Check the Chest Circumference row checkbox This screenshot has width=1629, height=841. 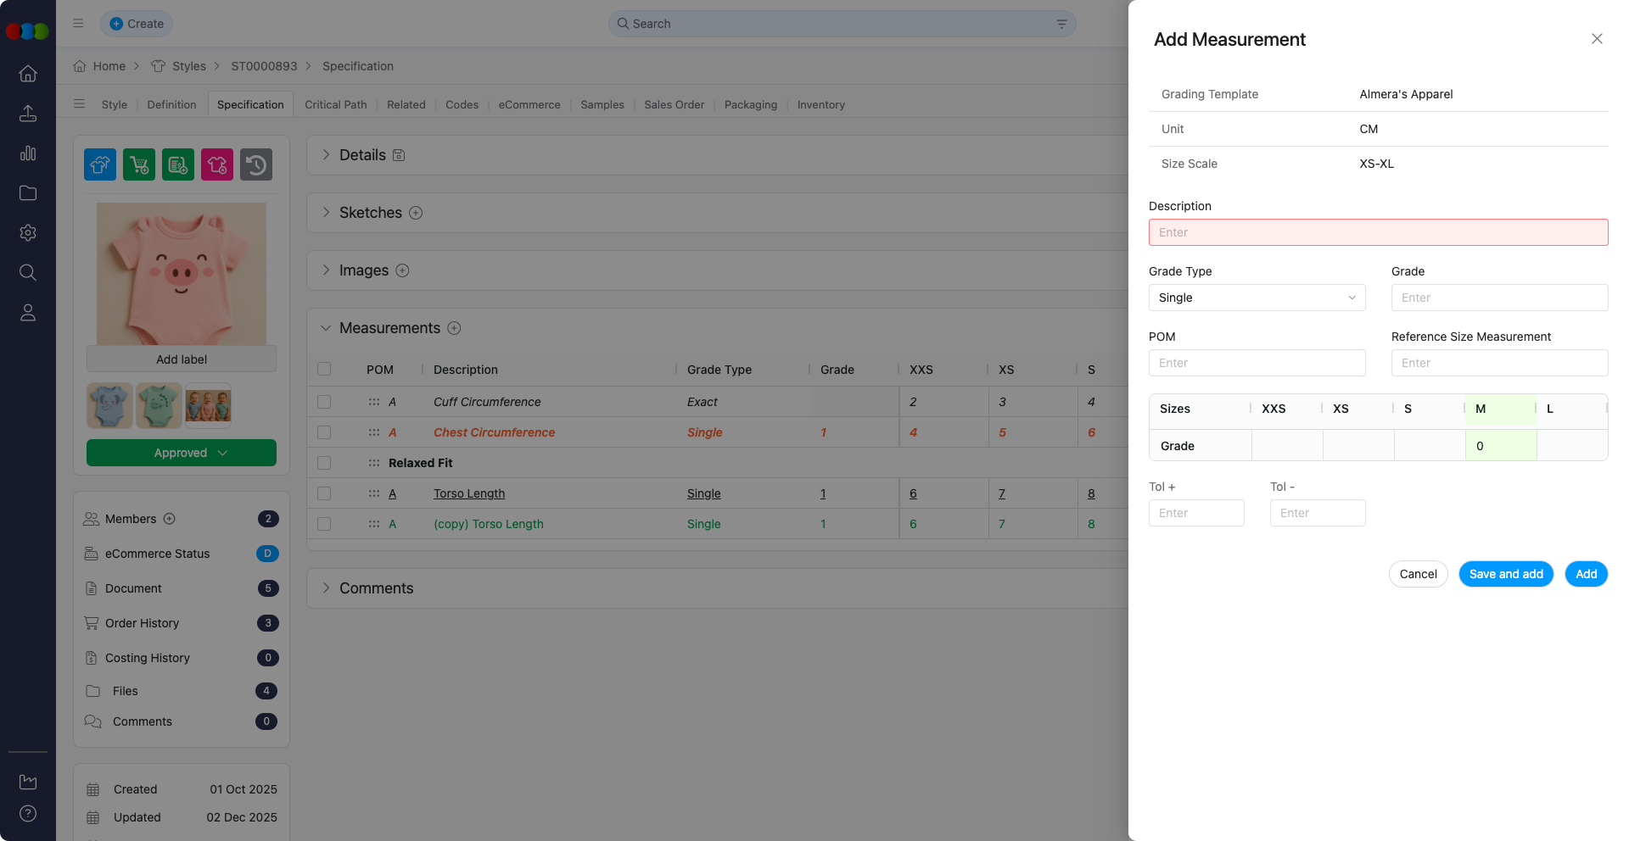(x=323, y=432)
